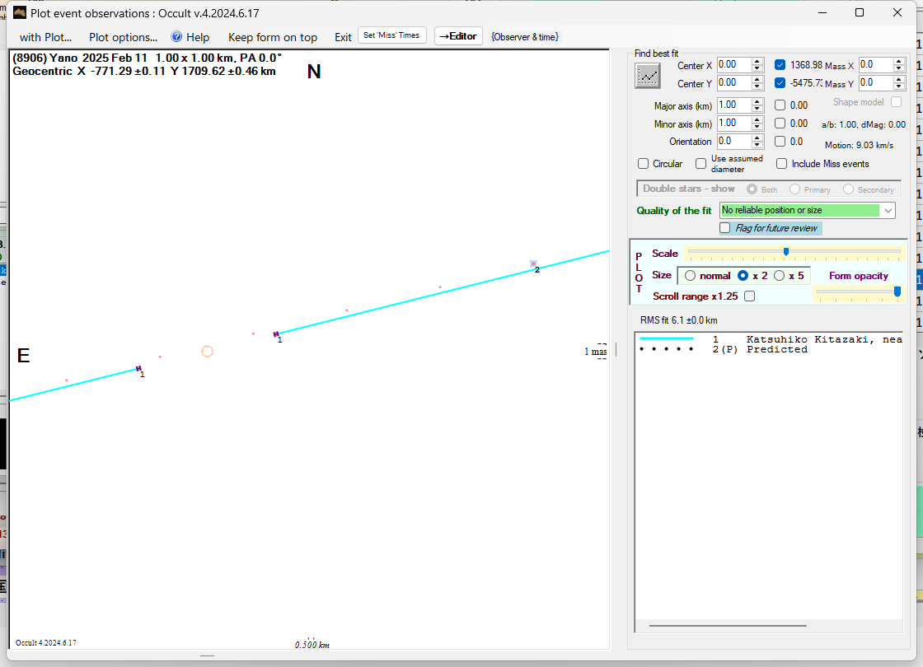This screenshot has width=923, height=667.
Task: Click observer 2 marker on the plot
Action: (533, 264)
